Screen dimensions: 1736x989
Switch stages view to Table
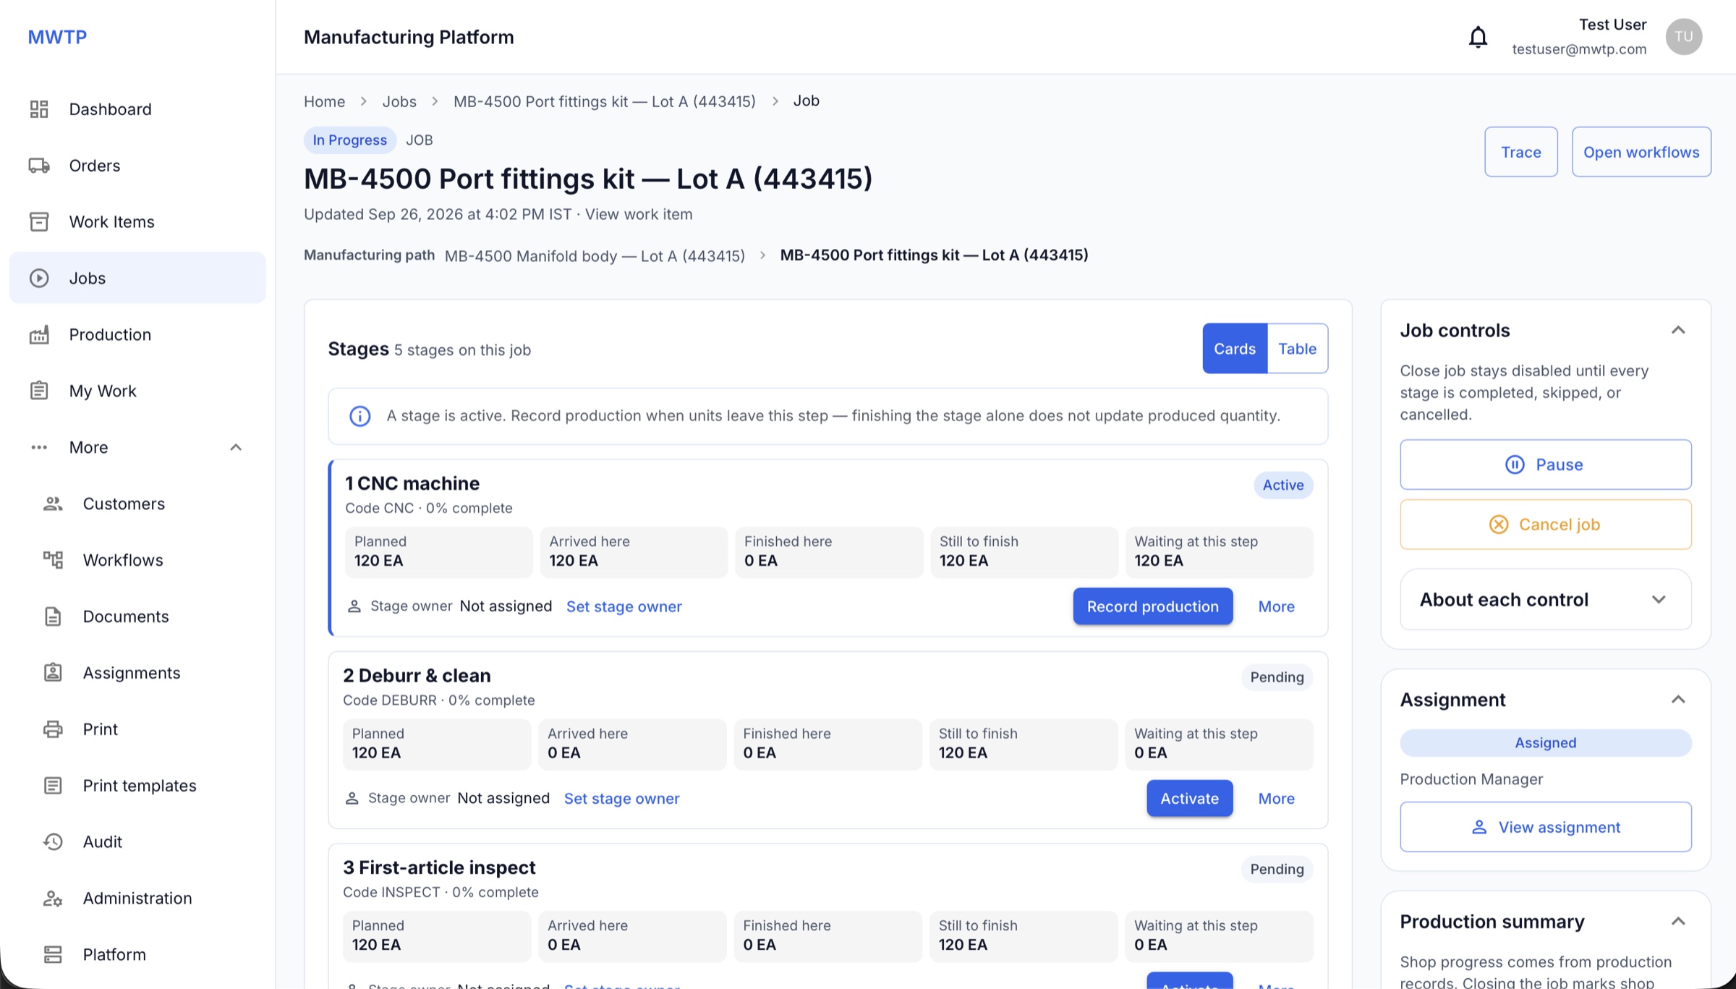point(1297,349)
